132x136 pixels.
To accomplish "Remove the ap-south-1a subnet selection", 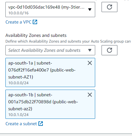I will click(90, 63).
